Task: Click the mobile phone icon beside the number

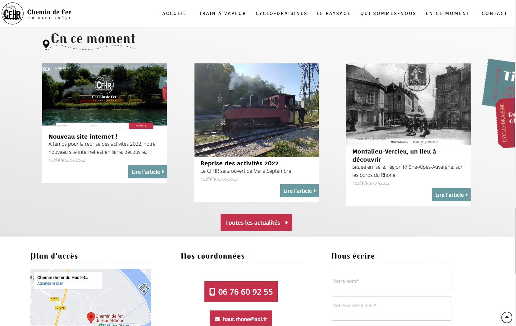Action: click(x=212, y=292)
